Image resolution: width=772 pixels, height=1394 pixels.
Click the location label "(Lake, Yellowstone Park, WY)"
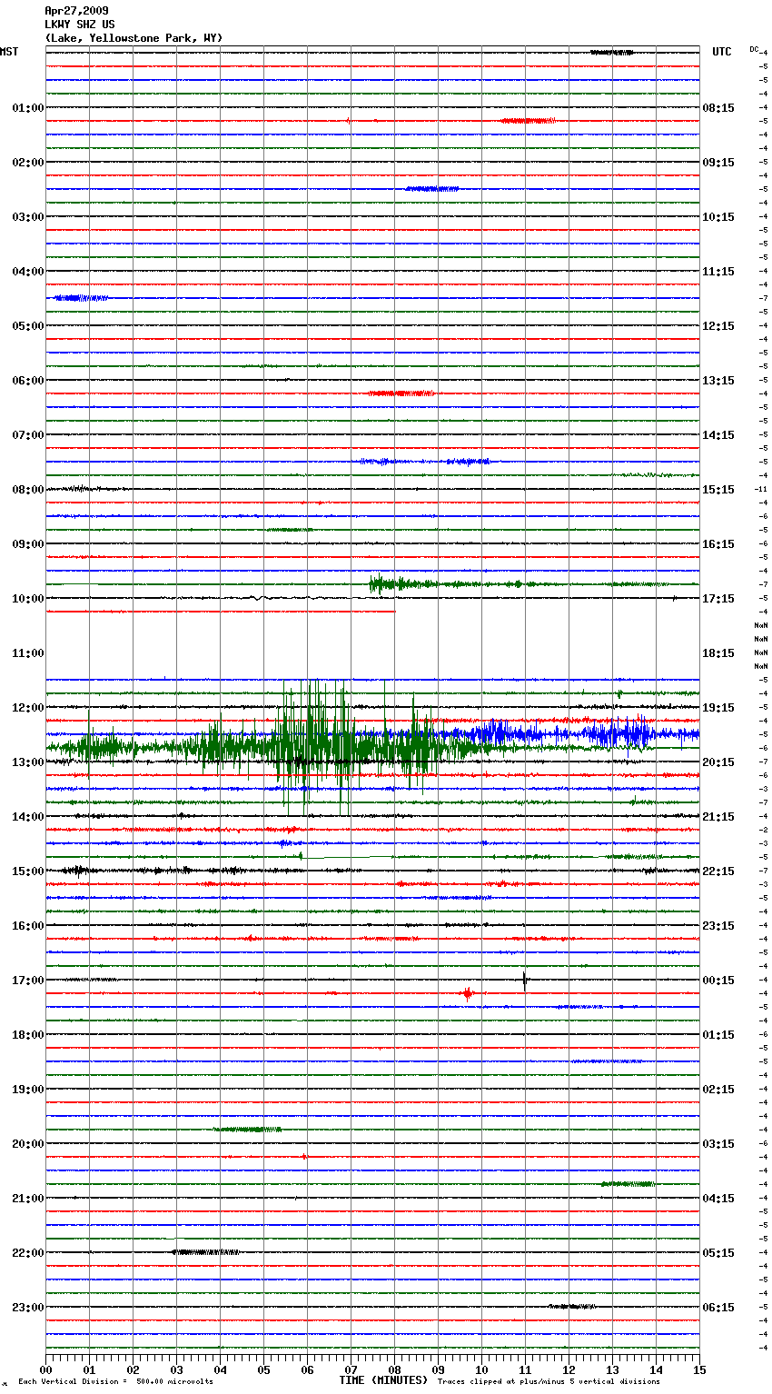134,38
